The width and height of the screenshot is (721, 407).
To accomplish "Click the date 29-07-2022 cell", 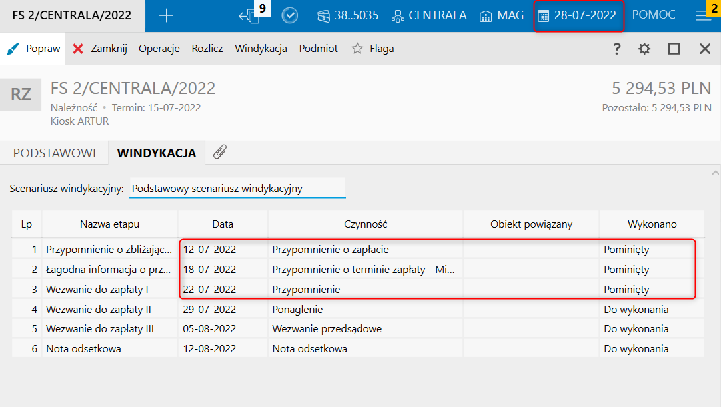I will tap(223, 309).
